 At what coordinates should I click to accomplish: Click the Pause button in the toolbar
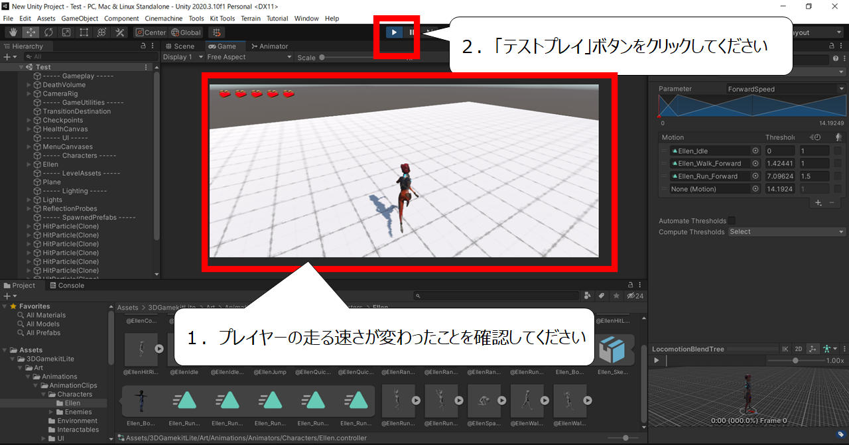pyautogui.click(x=412, y=32)
